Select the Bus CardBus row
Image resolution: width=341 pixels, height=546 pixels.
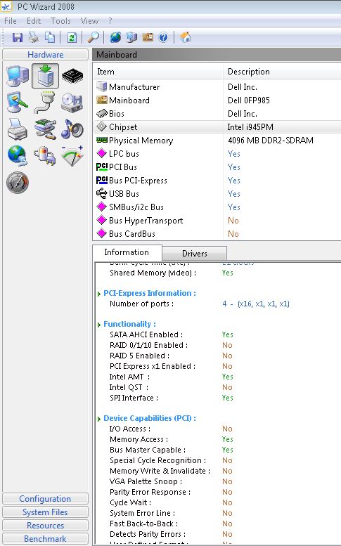pyautogui.click(x=217, y=234)
